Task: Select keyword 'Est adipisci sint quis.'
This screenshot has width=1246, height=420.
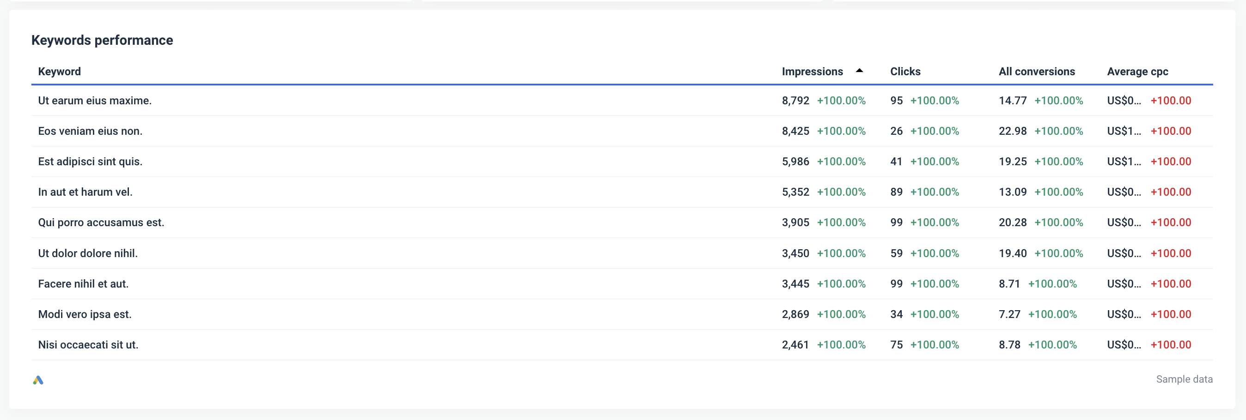Action: coord(90,162)
